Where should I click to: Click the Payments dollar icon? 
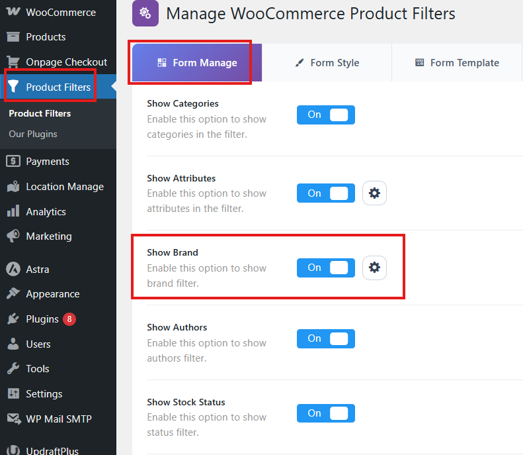13,162
